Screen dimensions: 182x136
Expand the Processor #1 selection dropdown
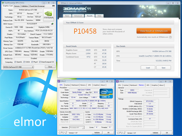(77, 127)
